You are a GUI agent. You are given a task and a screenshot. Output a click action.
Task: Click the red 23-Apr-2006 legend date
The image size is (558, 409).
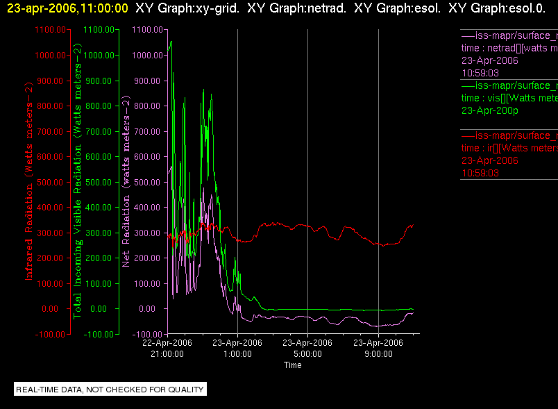(490, 160)
